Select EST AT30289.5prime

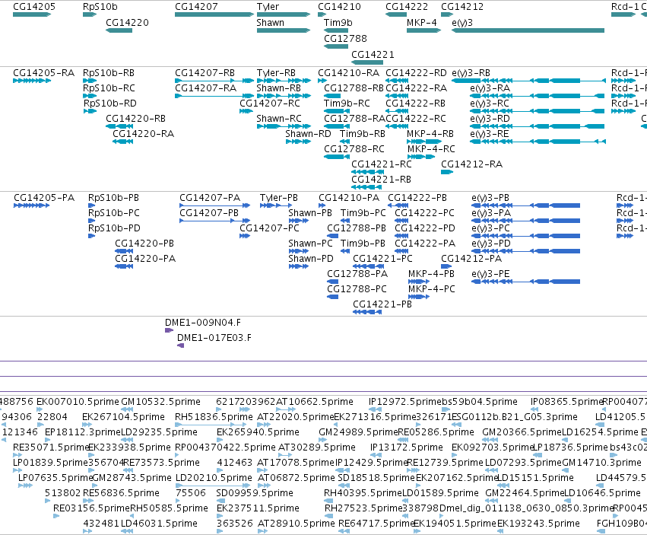[x=317, y=447]
